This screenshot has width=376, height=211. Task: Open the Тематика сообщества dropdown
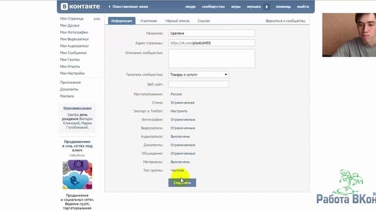click(199, 74)
